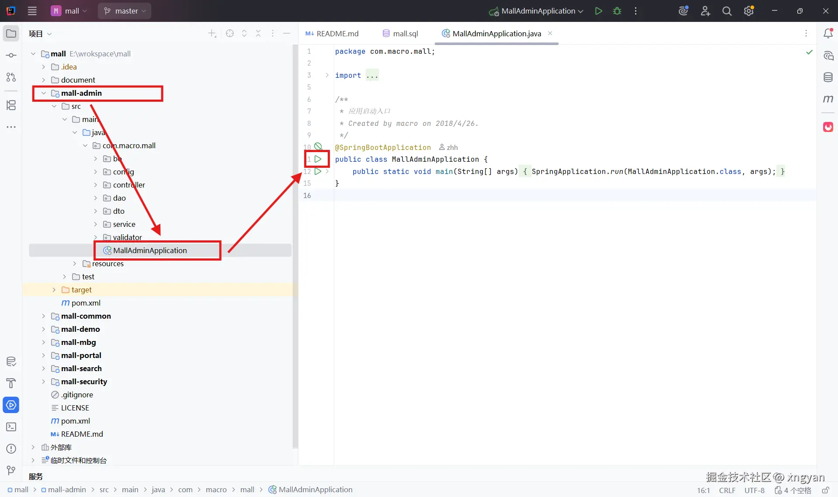Image resolution: width=838 pixels, height=497 pixels.
Task: Run MallAdminApplication from the top toolbar
Action: coord(599,11)
